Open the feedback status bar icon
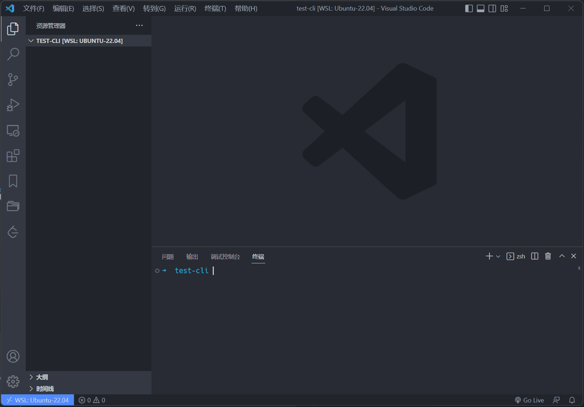Viewport: 584px width, 407px height. click(557, 400)
